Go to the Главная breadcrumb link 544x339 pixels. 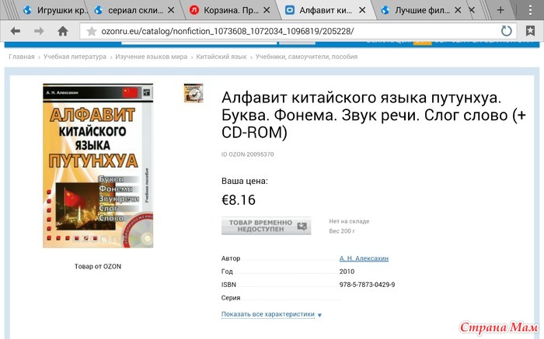coord(22,57)
